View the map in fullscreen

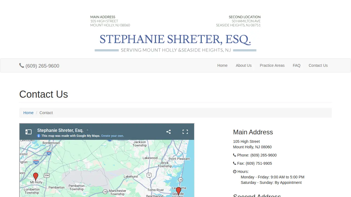click(x=185, y=132)
